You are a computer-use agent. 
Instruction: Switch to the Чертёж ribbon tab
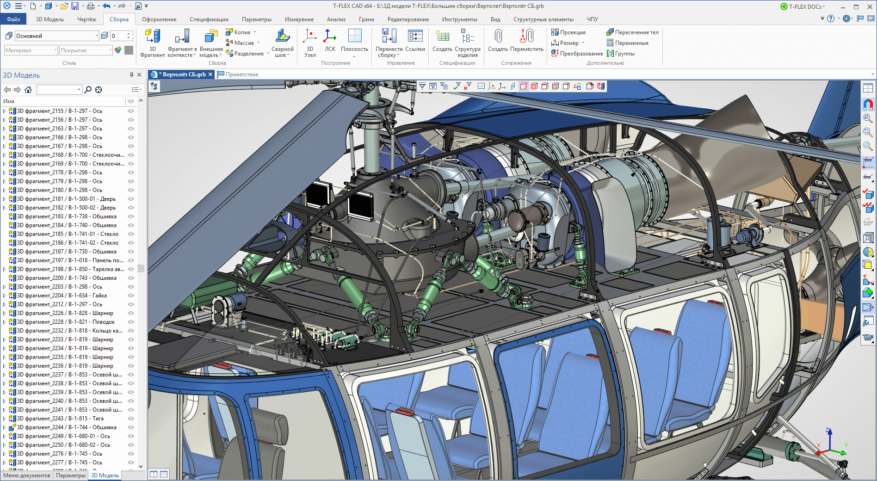coord(86,19)
